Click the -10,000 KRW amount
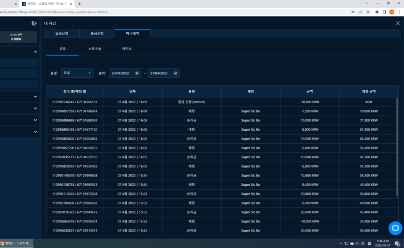The image size is (404, 248). point(310,221)
